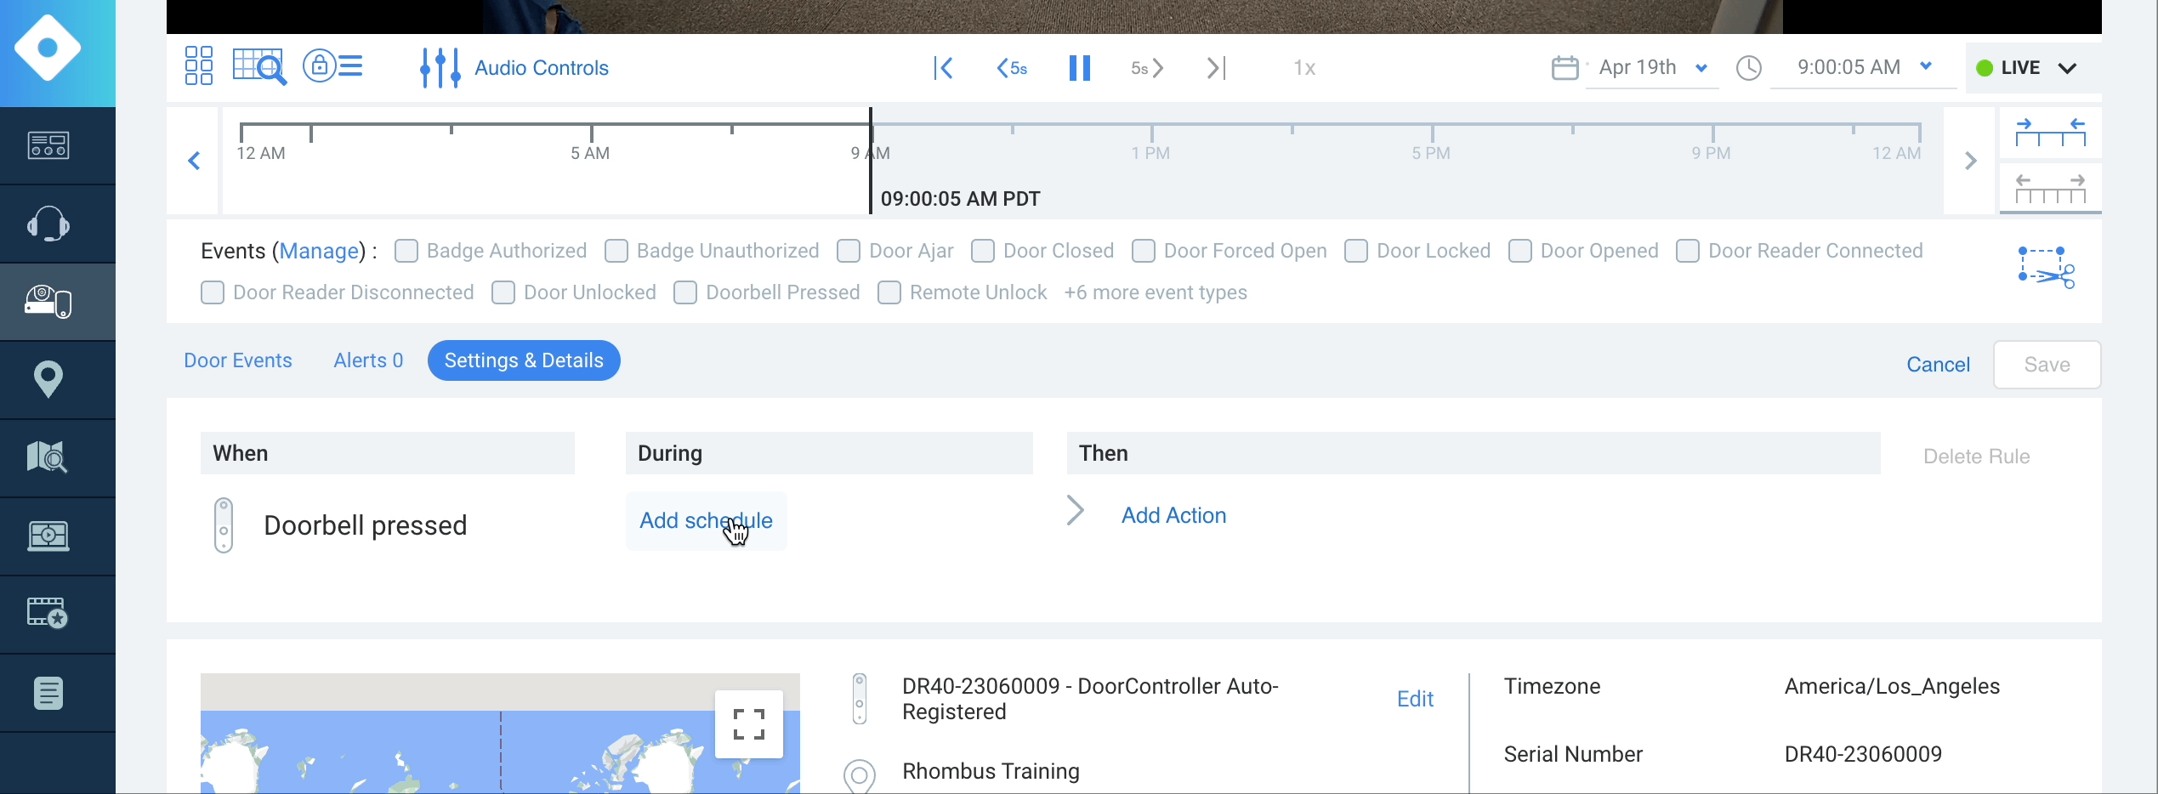Select the lock privacy icon

[x=319, y=65]
